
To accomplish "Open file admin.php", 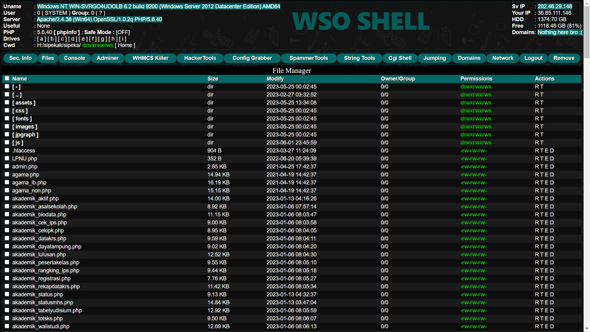I will [25, 167].
